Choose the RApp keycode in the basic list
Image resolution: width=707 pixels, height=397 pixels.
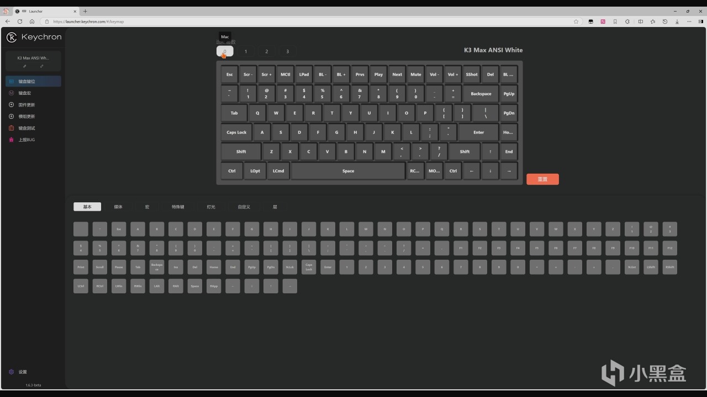[214, 286]
